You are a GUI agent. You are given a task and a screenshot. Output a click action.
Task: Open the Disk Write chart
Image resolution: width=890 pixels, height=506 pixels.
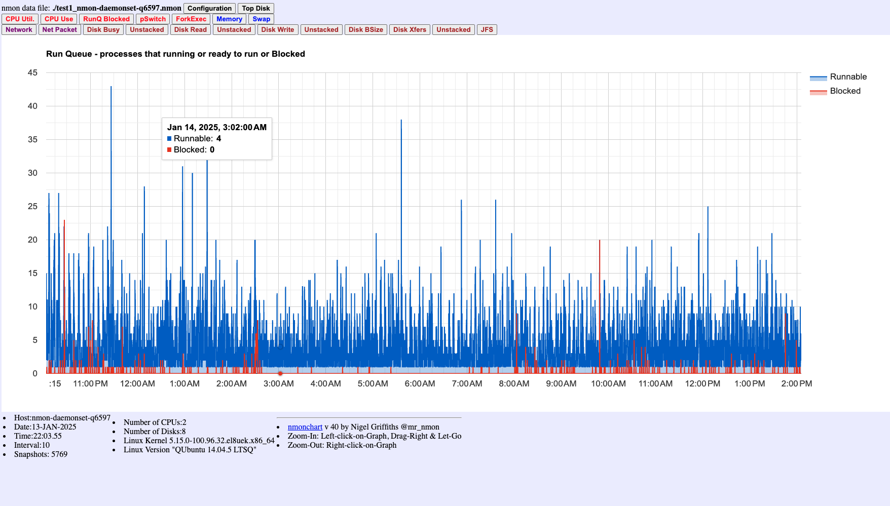(x=278, y=29)
